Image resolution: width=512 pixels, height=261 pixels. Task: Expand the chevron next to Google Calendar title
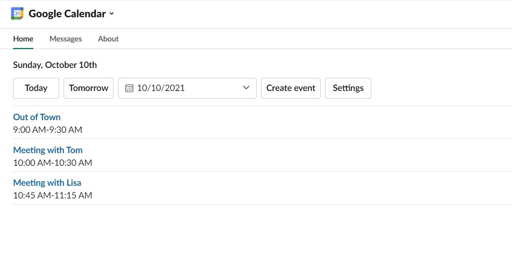112,14
